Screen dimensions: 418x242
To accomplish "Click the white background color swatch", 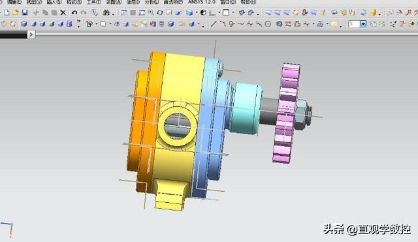I will (x=226, y=12).
